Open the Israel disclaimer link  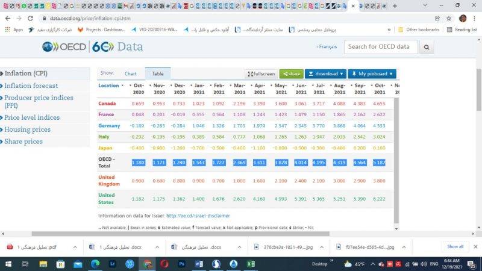(x=198, y=216)
